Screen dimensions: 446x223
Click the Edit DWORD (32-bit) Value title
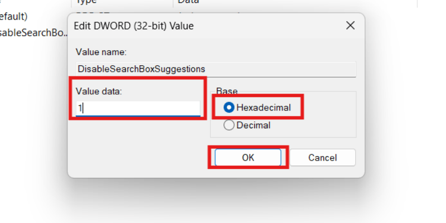(x=135, y=26)
